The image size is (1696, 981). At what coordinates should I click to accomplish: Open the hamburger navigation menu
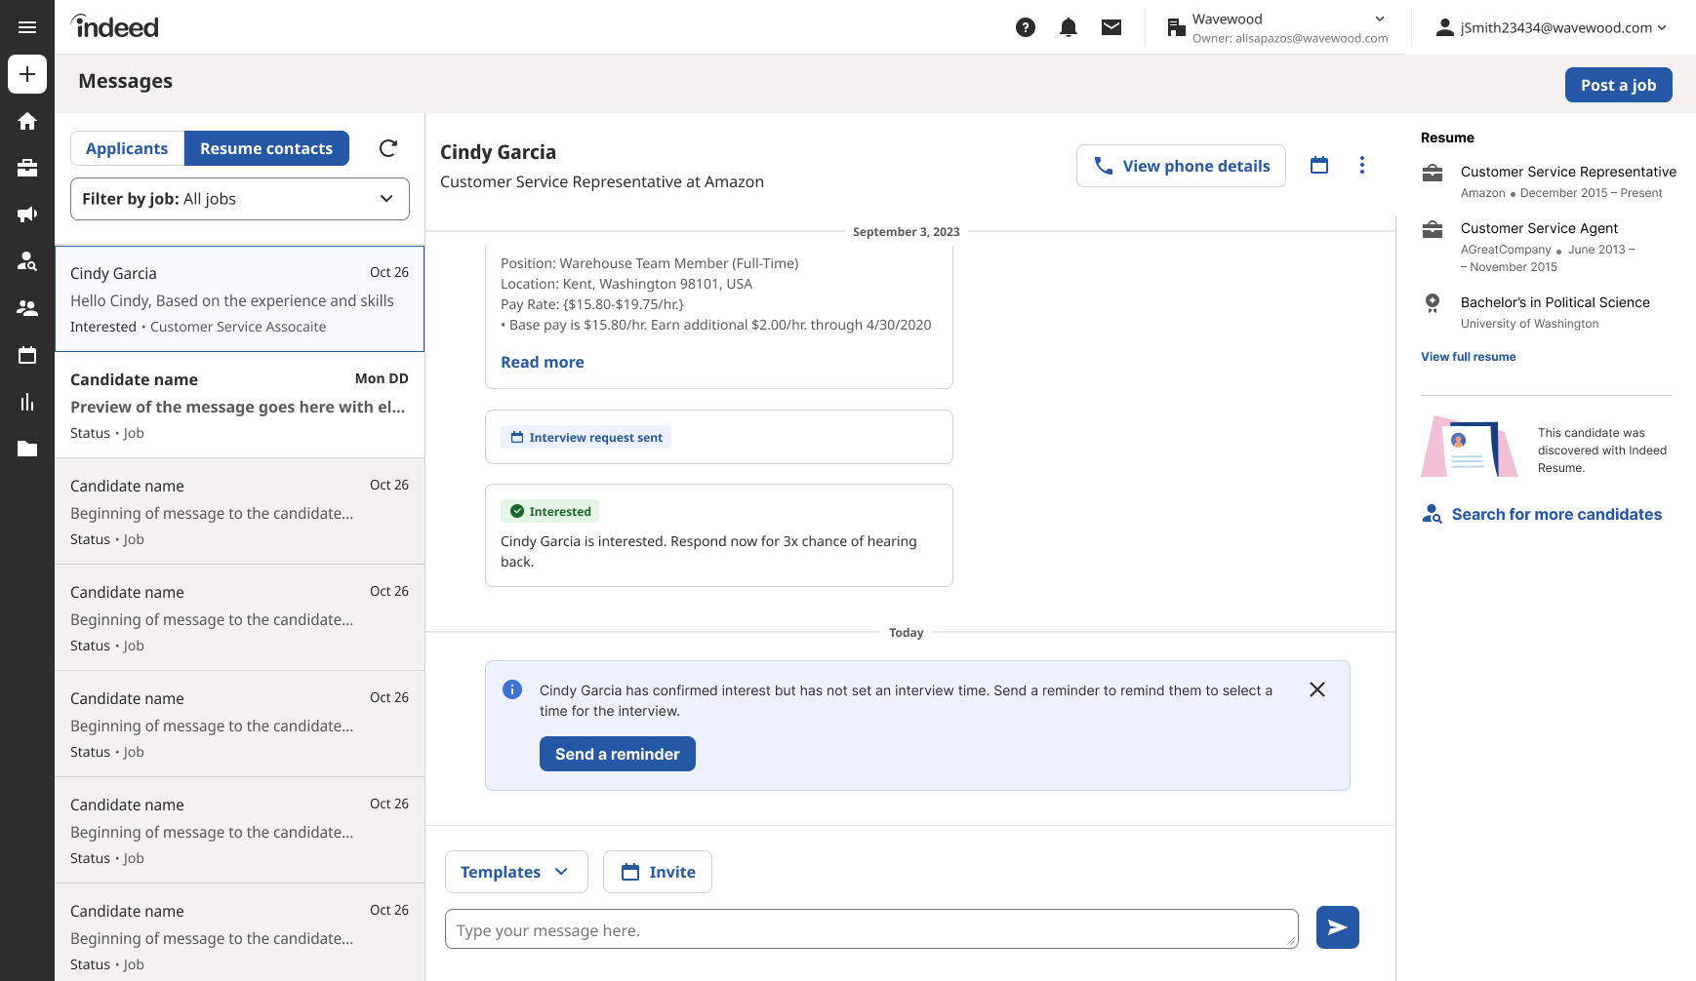27,27
